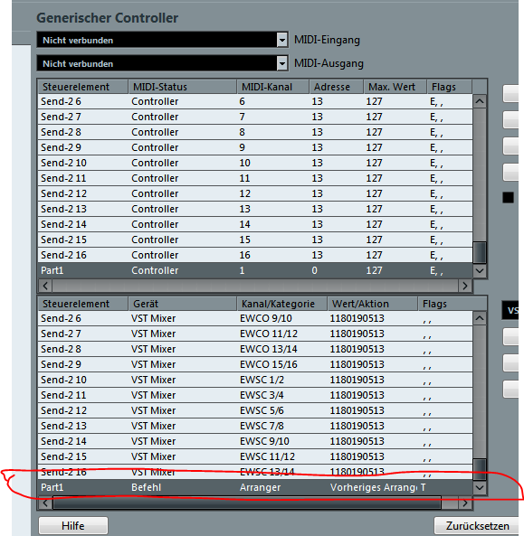Screen dimensions: 524x536
Task: Click the Kanal/Kategorie column header
Action: [282, 304]
